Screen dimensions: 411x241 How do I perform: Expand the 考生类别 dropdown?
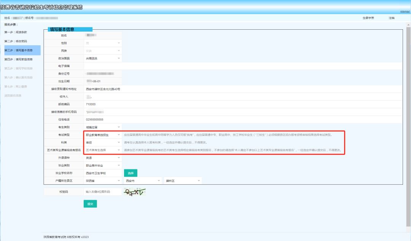[x=103, y=127]
